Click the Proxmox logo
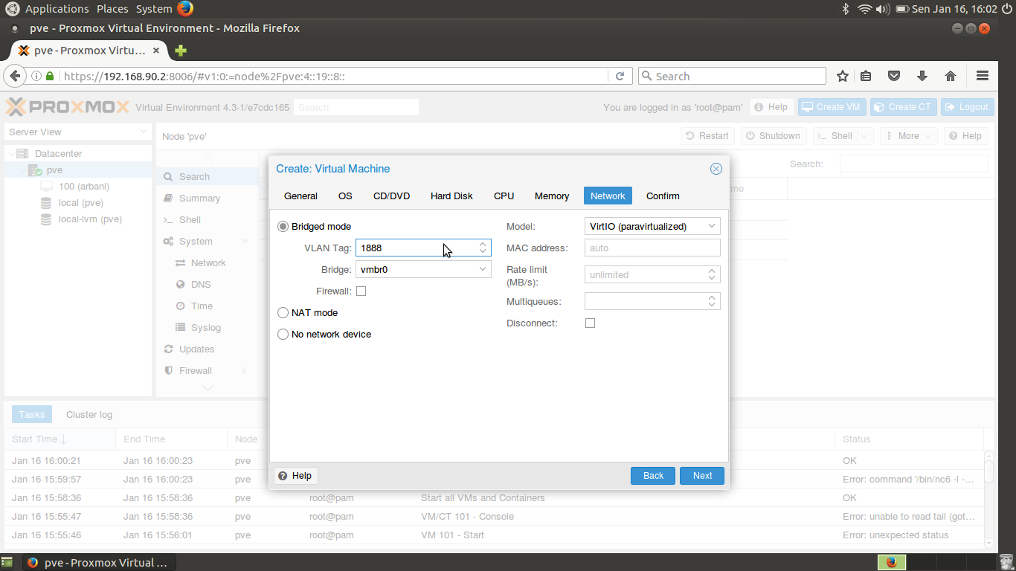The height and width of the screenshot is (571, 1016). pyautogui.click(x=68, y=107)
